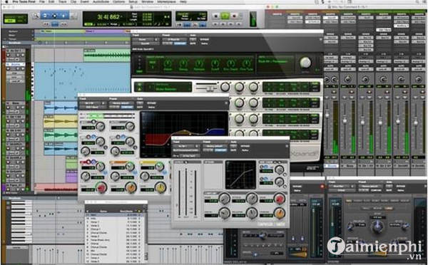The height and width of the screenshot is (265, 428).
Task: Click the third mixer channel volume fader
Action: point(363,122)
